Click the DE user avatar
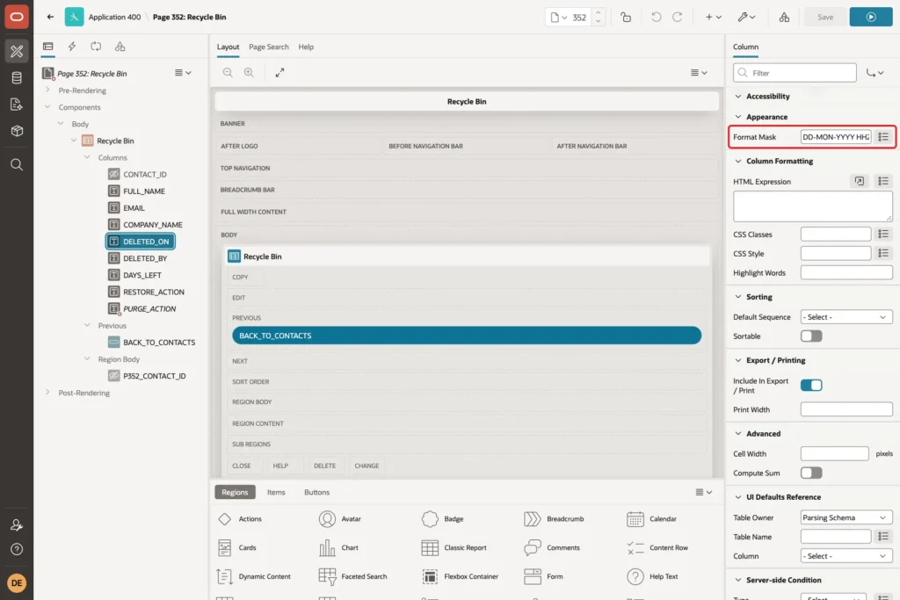The image size is (900, 600). point(17,582)
